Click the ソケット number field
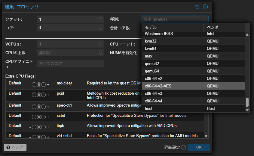This screenshot has height=156, width=254. (68, 19)
